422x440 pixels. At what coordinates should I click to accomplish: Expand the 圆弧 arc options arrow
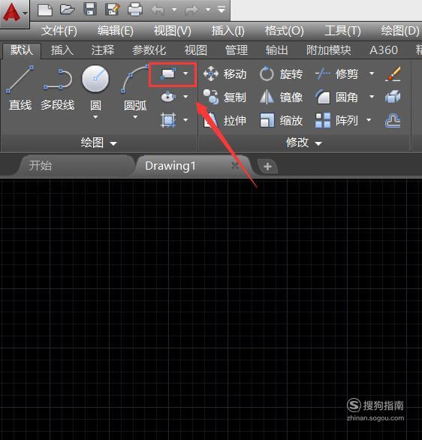coord(135,117)
